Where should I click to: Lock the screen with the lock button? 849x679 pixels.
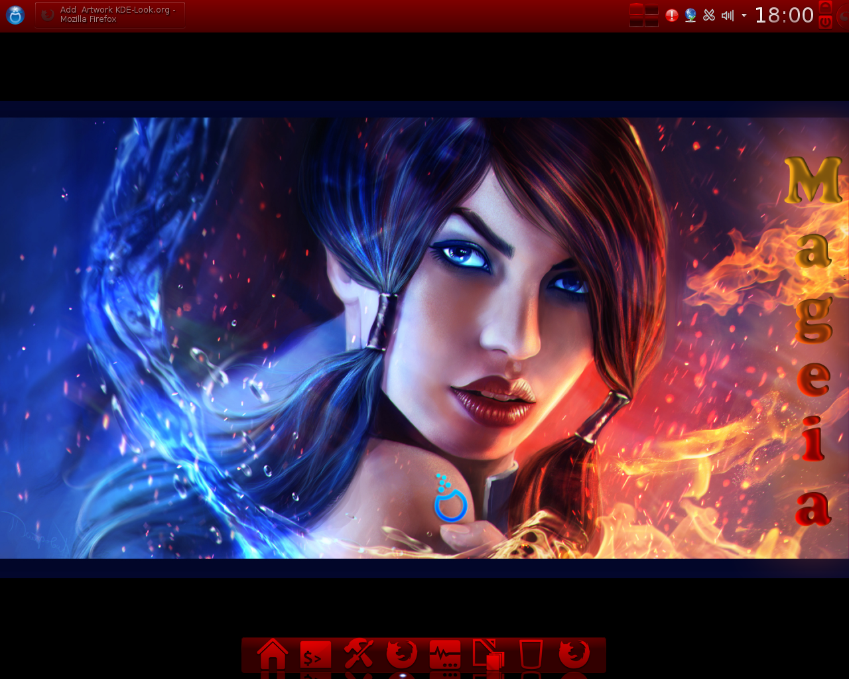click(825, 7)
